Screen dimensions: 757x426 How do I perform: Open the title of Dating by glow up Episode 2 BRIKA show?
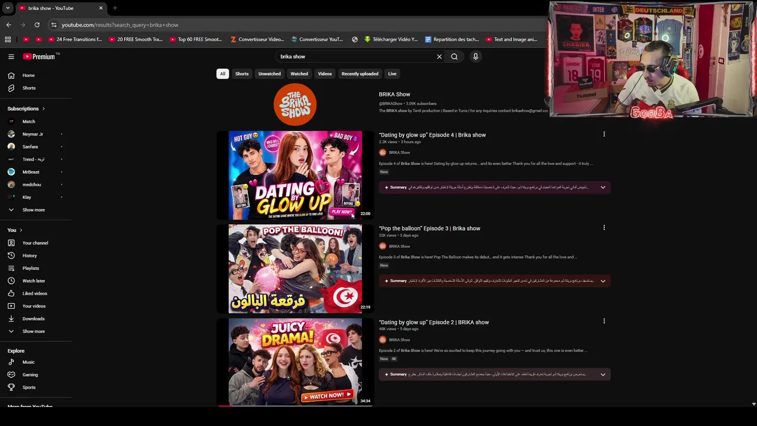pos(434,322)
